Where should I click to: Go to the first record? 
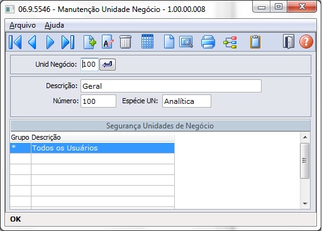coord(15,42)
